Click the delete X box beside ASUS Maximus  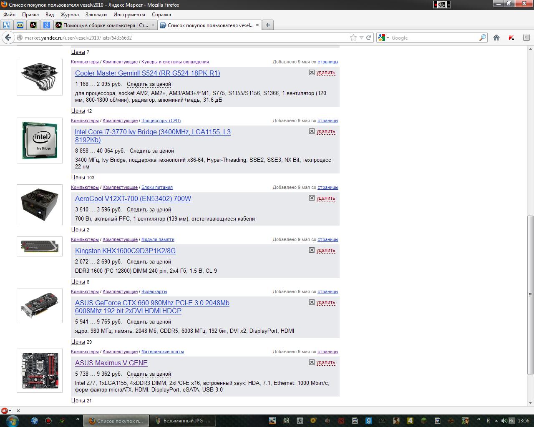click(x=312, y=362)
